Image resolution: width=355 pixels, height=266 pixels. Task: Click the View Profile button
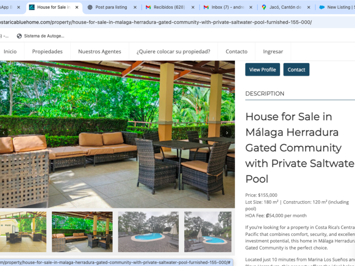(262, 70)
